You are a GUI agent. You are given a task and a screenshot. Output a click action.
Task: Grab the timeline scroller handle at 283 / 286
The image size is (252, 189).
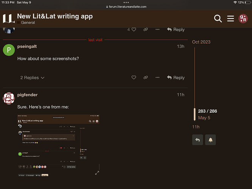(x=194, y=114)
